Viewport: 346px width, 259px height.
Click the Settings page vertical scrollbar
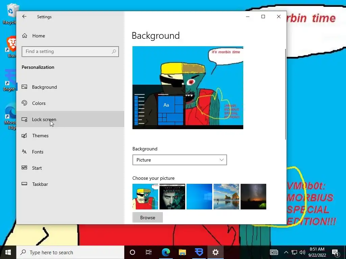285,94
